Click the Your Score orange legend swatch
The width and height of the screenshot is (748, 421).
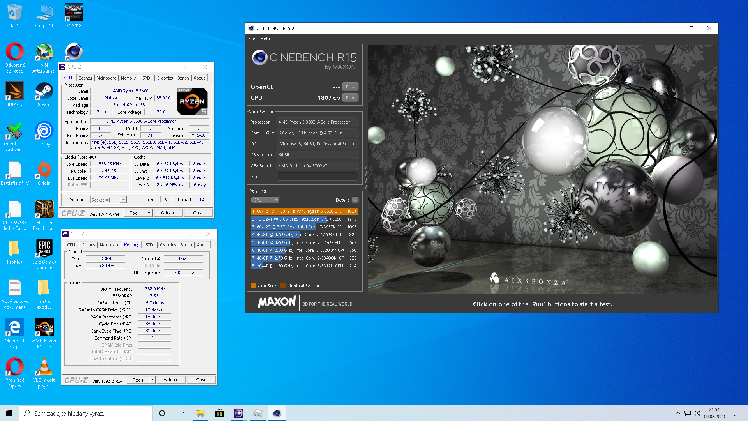pos(253,286)
